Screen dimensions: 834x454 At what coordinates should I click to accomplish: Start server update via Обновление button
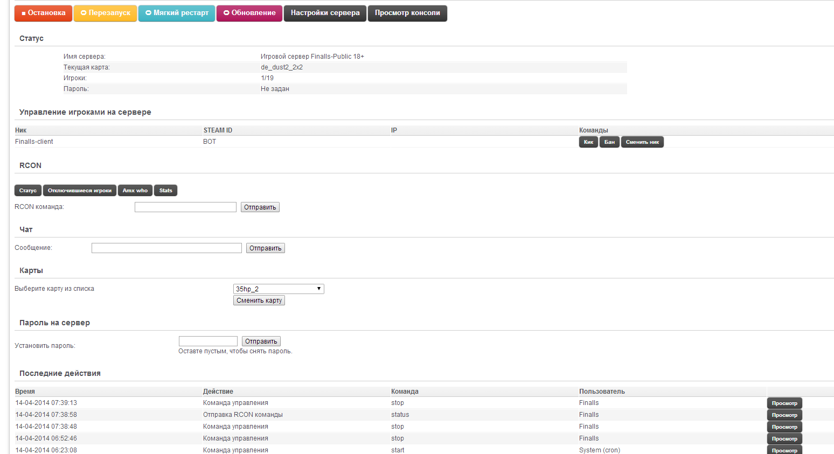tap(249, 13)
